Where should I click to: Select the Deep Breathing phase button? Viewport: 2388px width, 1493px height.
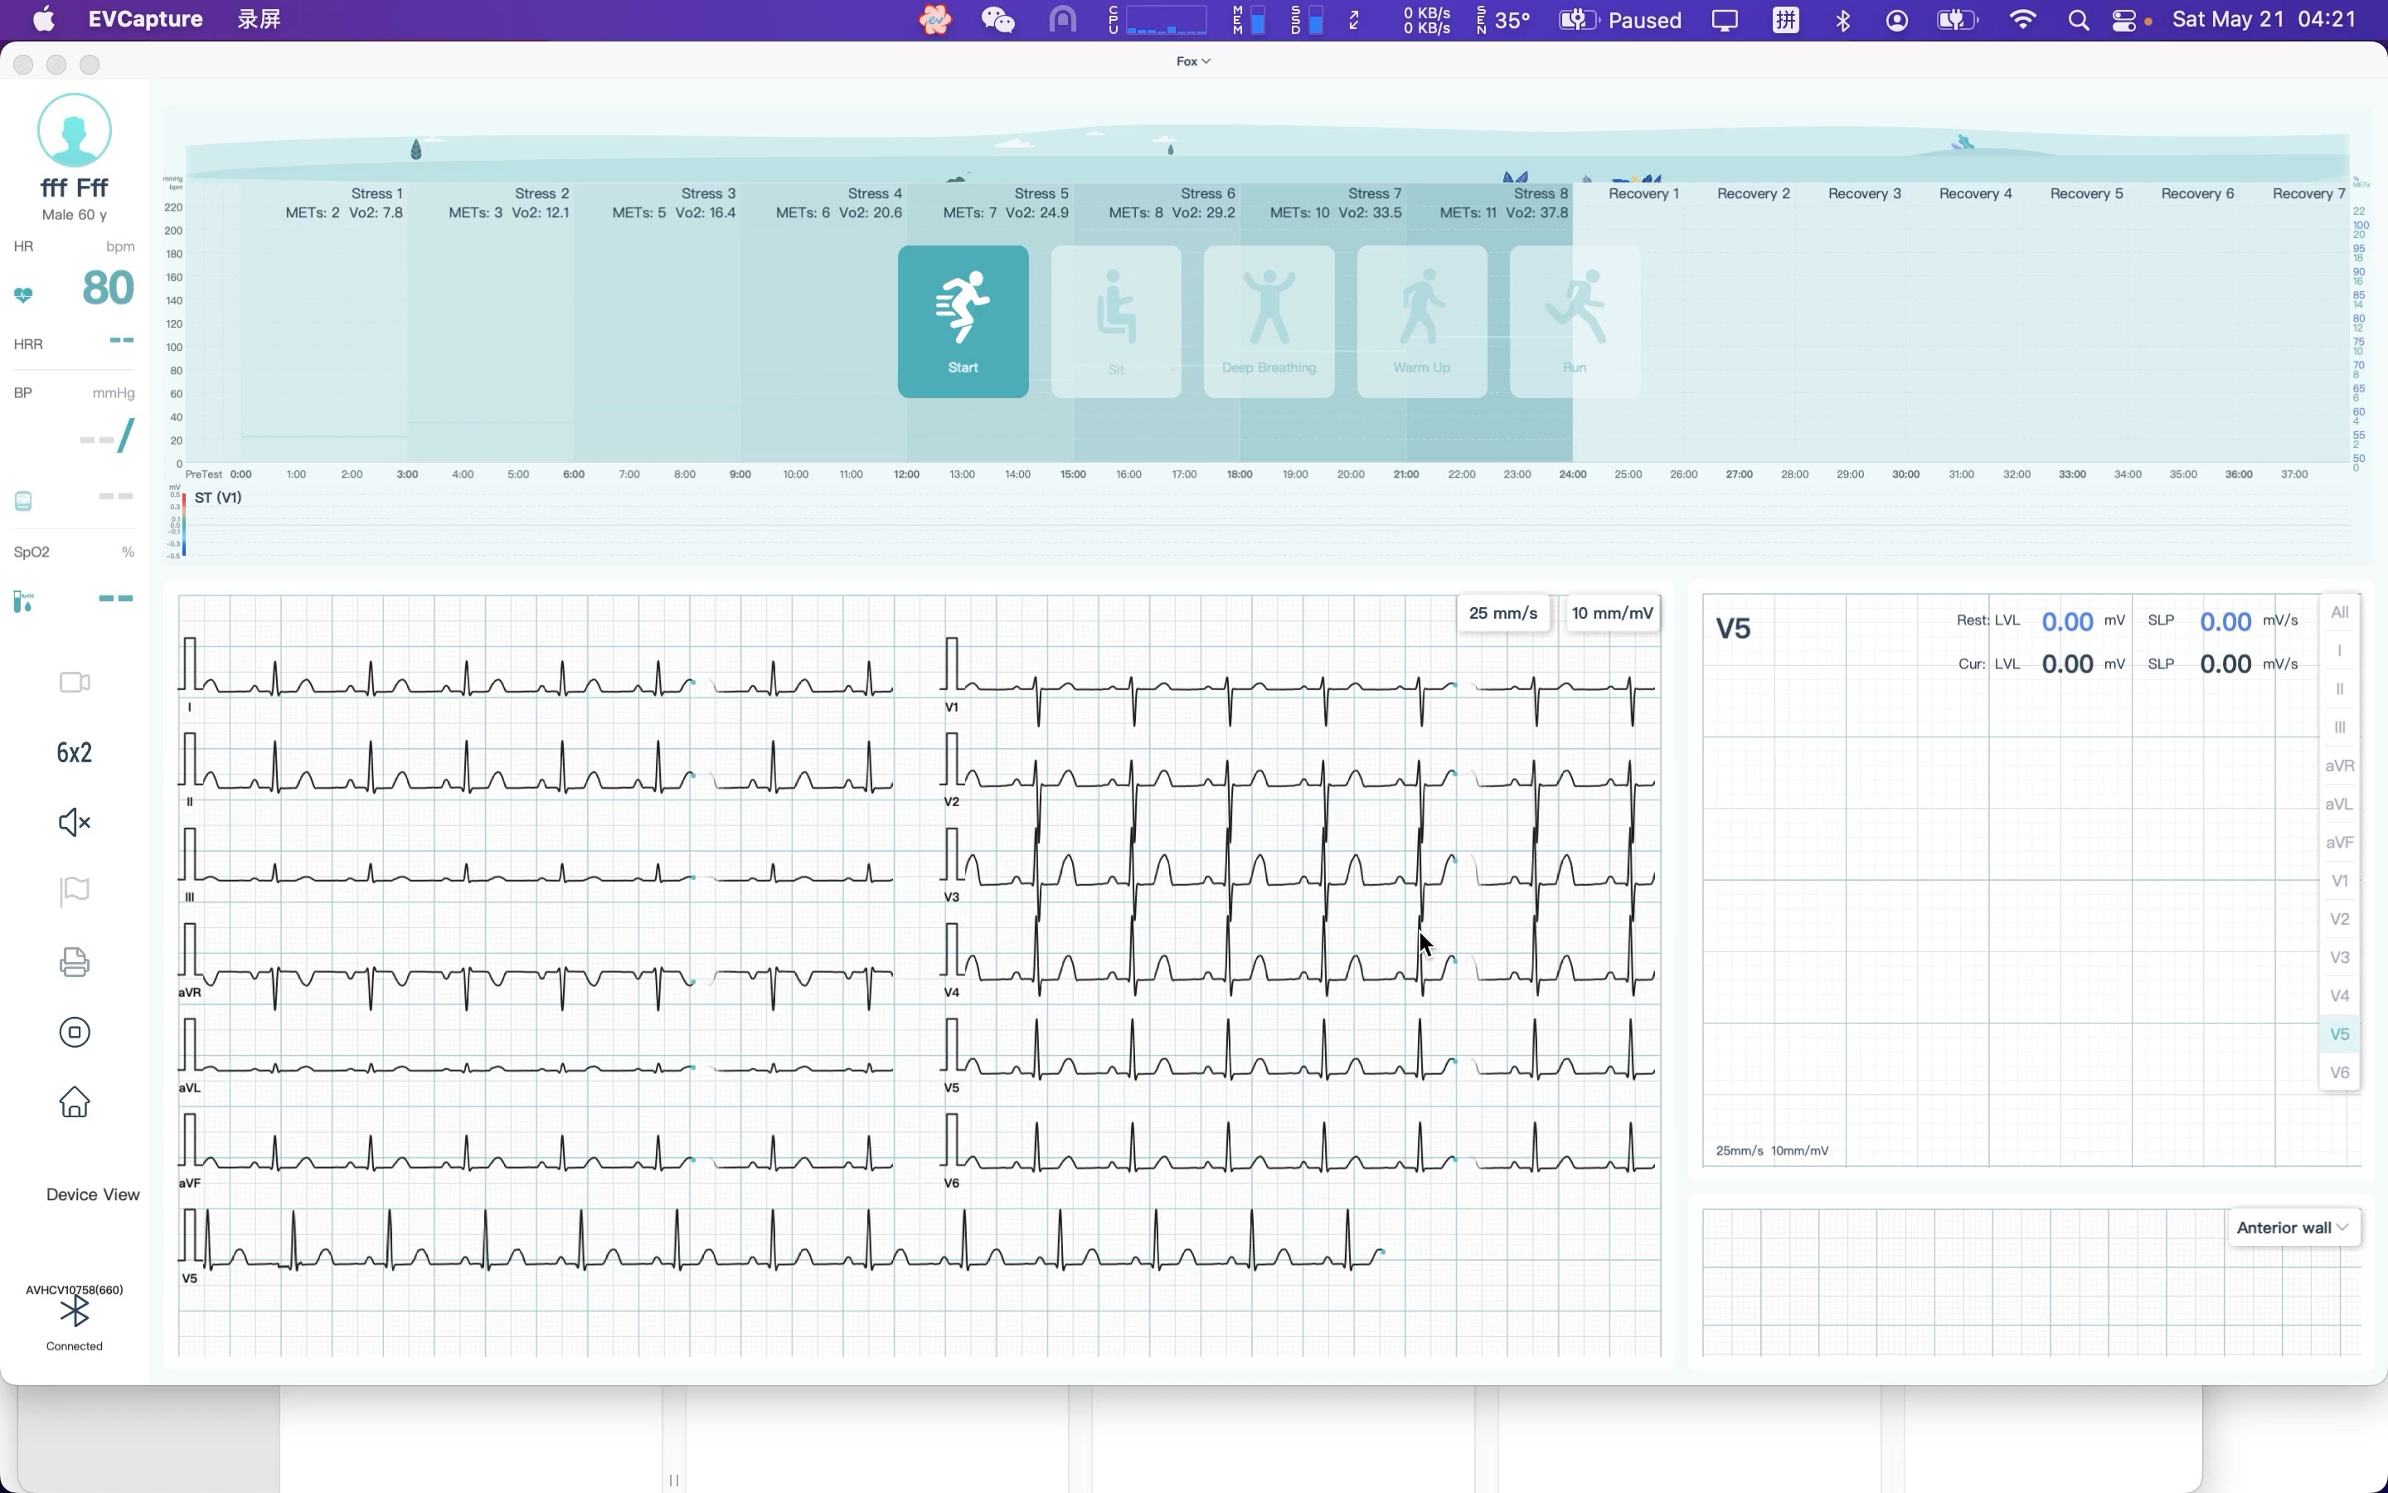[x=1269, y=322]
